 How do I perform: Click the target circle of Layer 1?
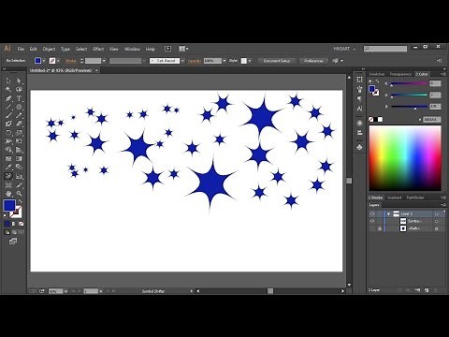pyautogui.click(x=437, y=213)
